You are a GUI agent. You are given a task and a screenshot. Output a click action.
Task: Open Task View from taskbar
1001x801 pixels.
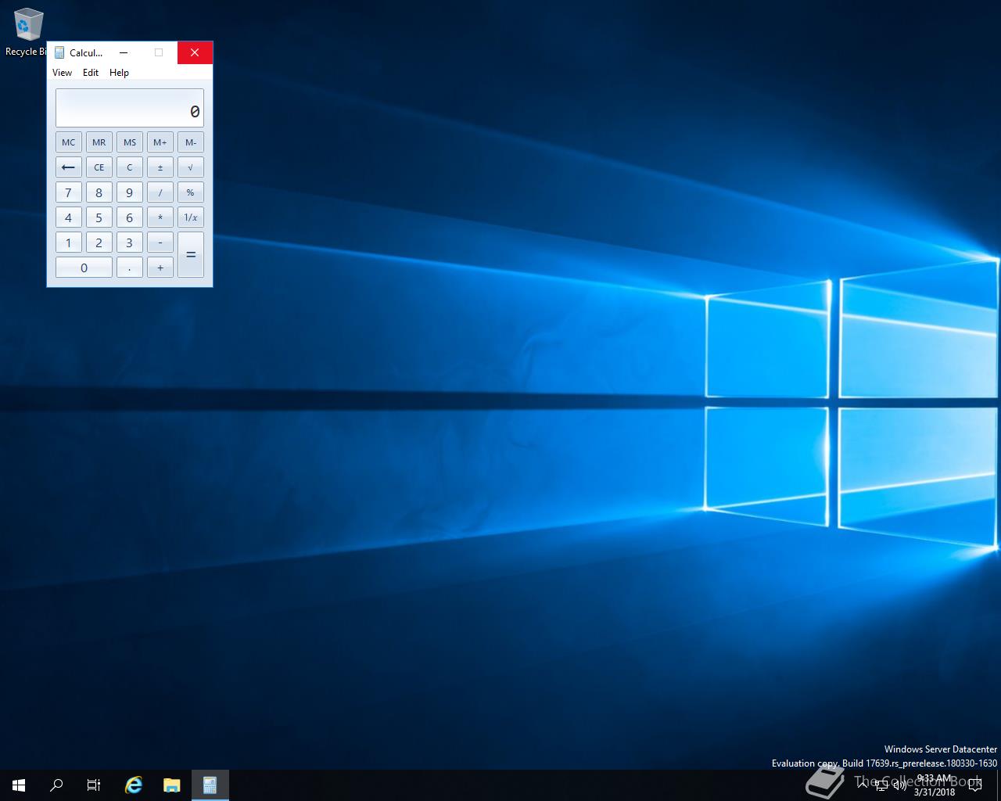(94, 785)
